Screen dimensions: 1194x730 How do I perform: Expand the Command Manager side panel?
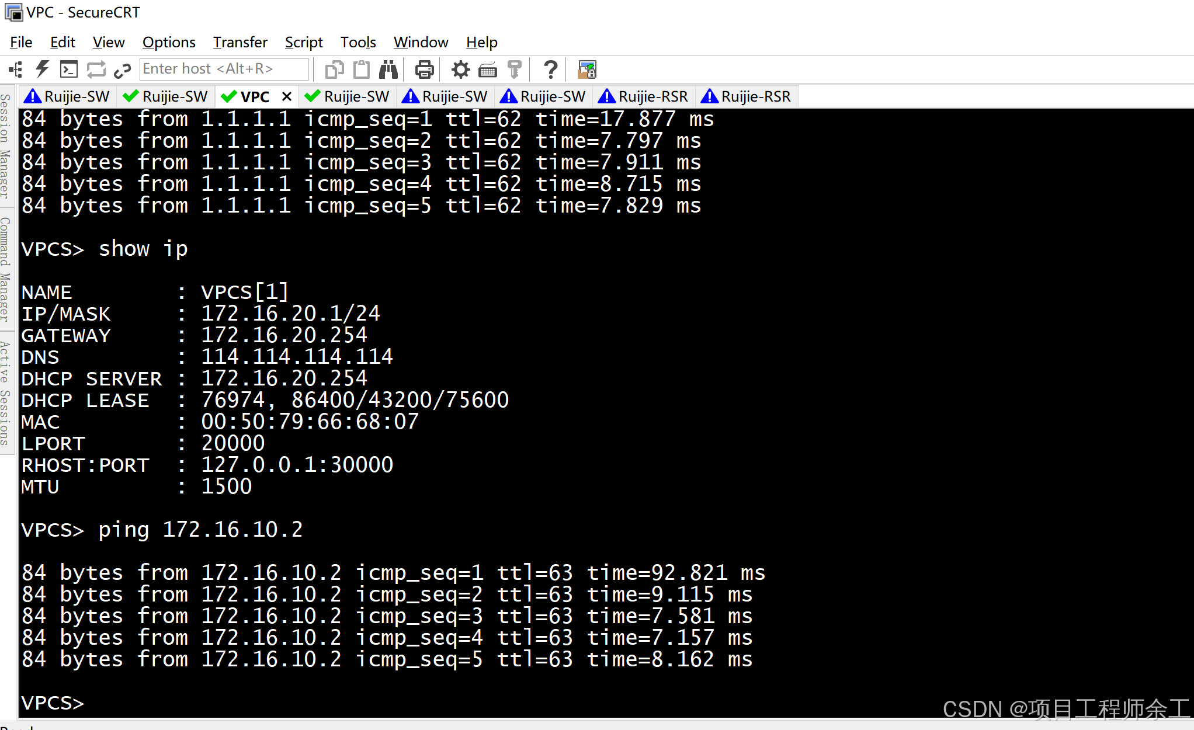(x=6, y=269)
